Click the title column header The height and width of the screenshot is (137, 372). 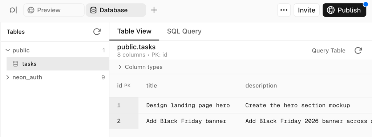coord(151,86)
